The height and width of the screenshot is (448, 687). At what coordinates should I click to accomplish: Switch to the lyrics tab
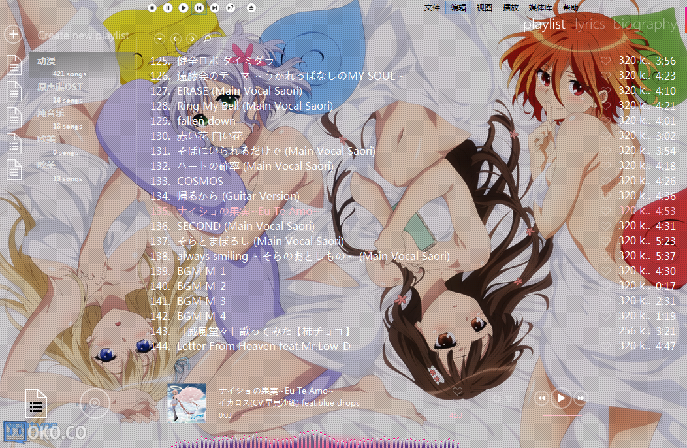pyautogui.click(x=590, y=25)
